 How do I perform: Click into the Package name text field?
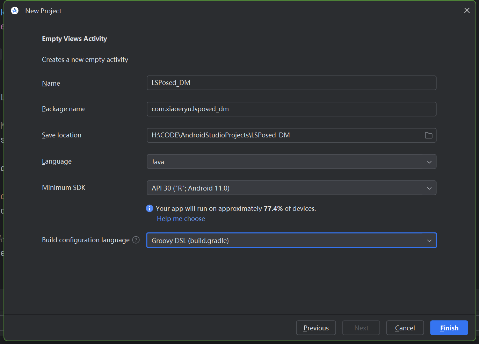pos(291,109)
